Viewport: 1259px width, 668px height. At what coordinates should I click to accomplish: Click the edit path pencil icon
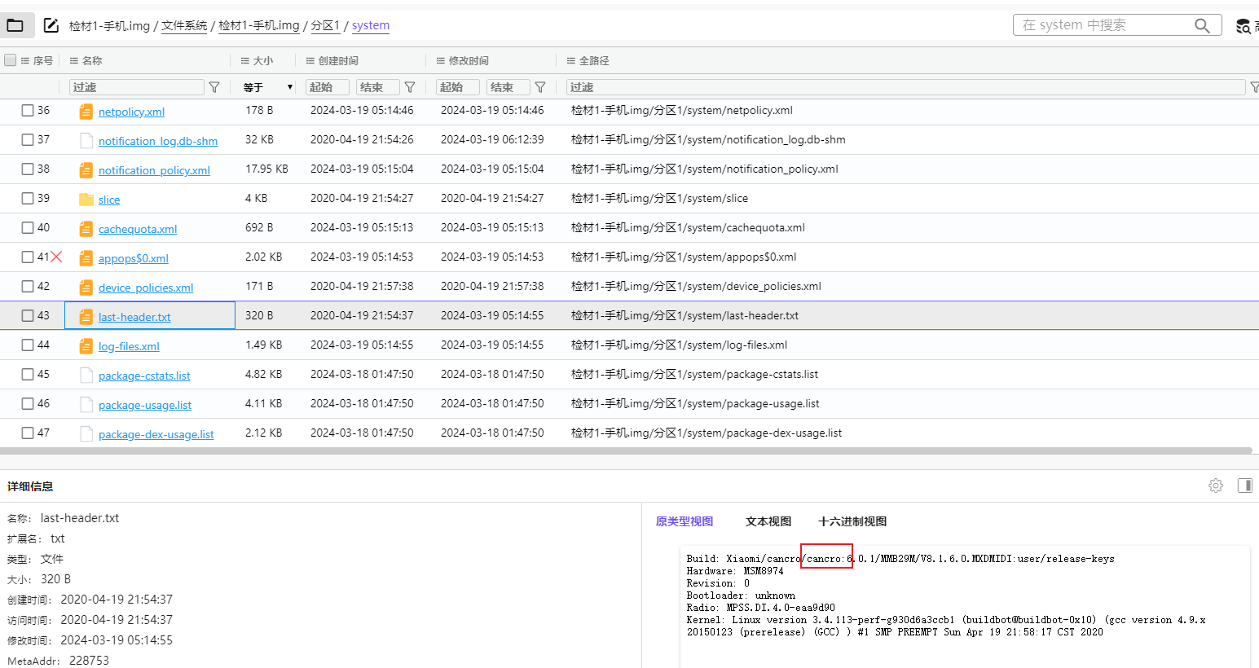coord(51,25)
